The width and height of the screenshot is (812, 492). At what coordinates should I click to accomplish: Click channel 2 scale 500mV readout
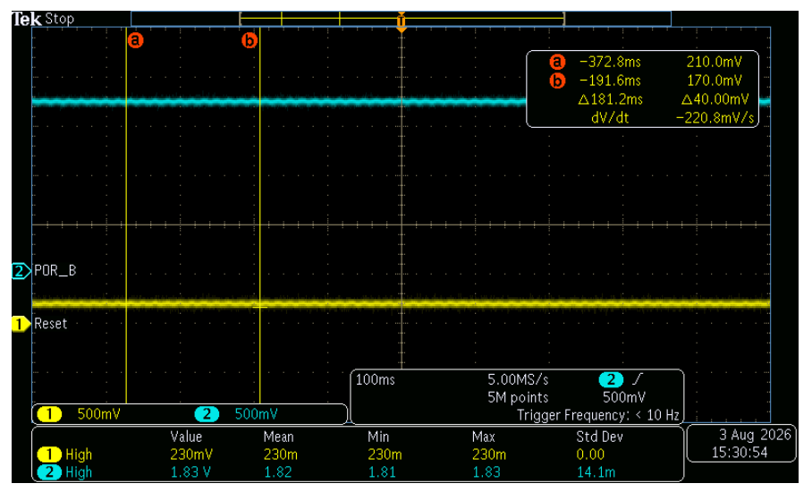pos(256,414)
